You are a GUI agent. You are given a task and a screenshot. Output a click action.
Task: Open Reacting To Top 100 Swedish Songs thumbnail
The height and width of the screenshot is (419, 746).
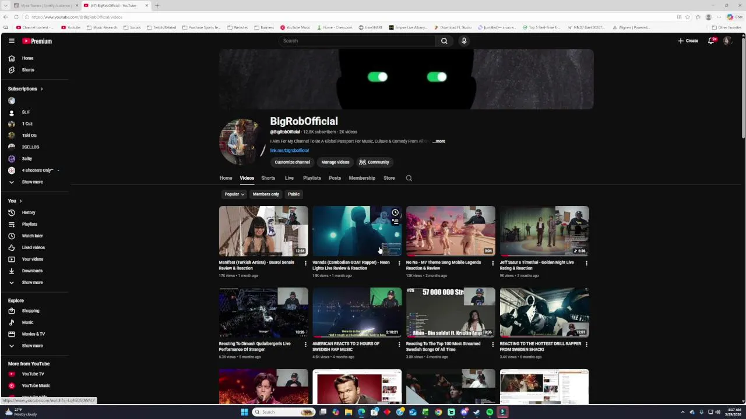pyautogui.click(x=451, y=313)
